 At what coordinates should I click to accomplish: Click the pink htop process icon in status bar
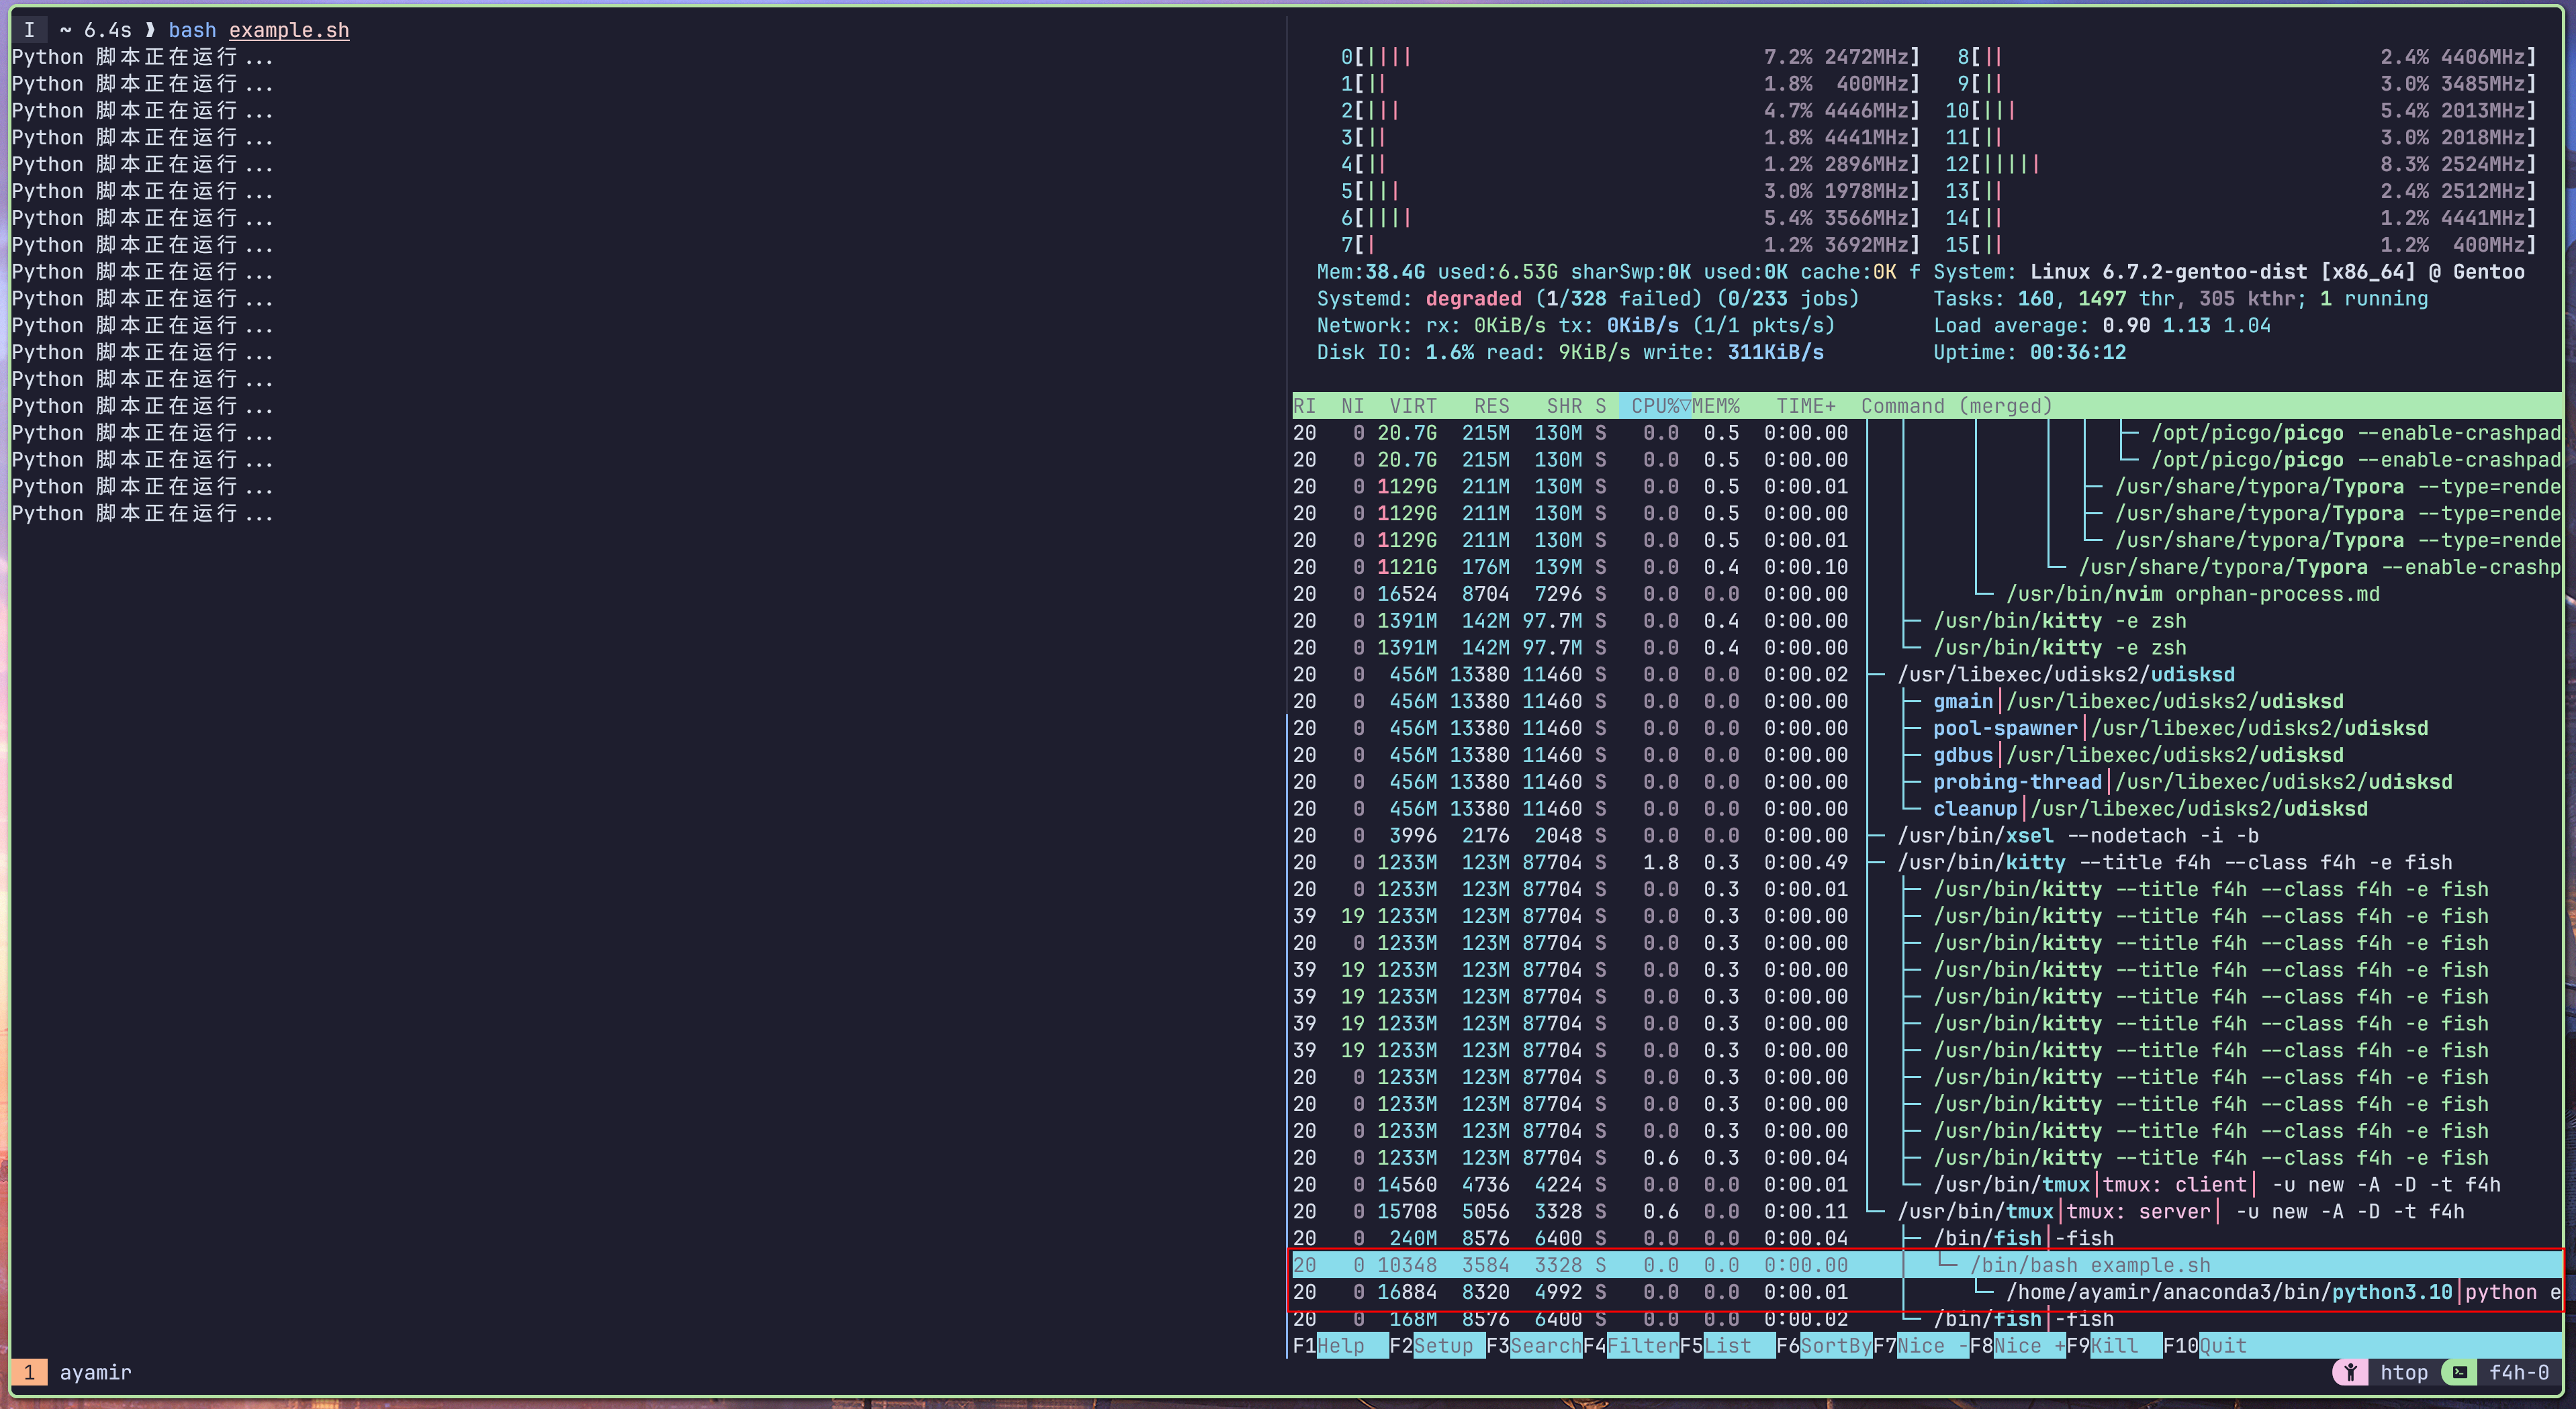2350,1372
